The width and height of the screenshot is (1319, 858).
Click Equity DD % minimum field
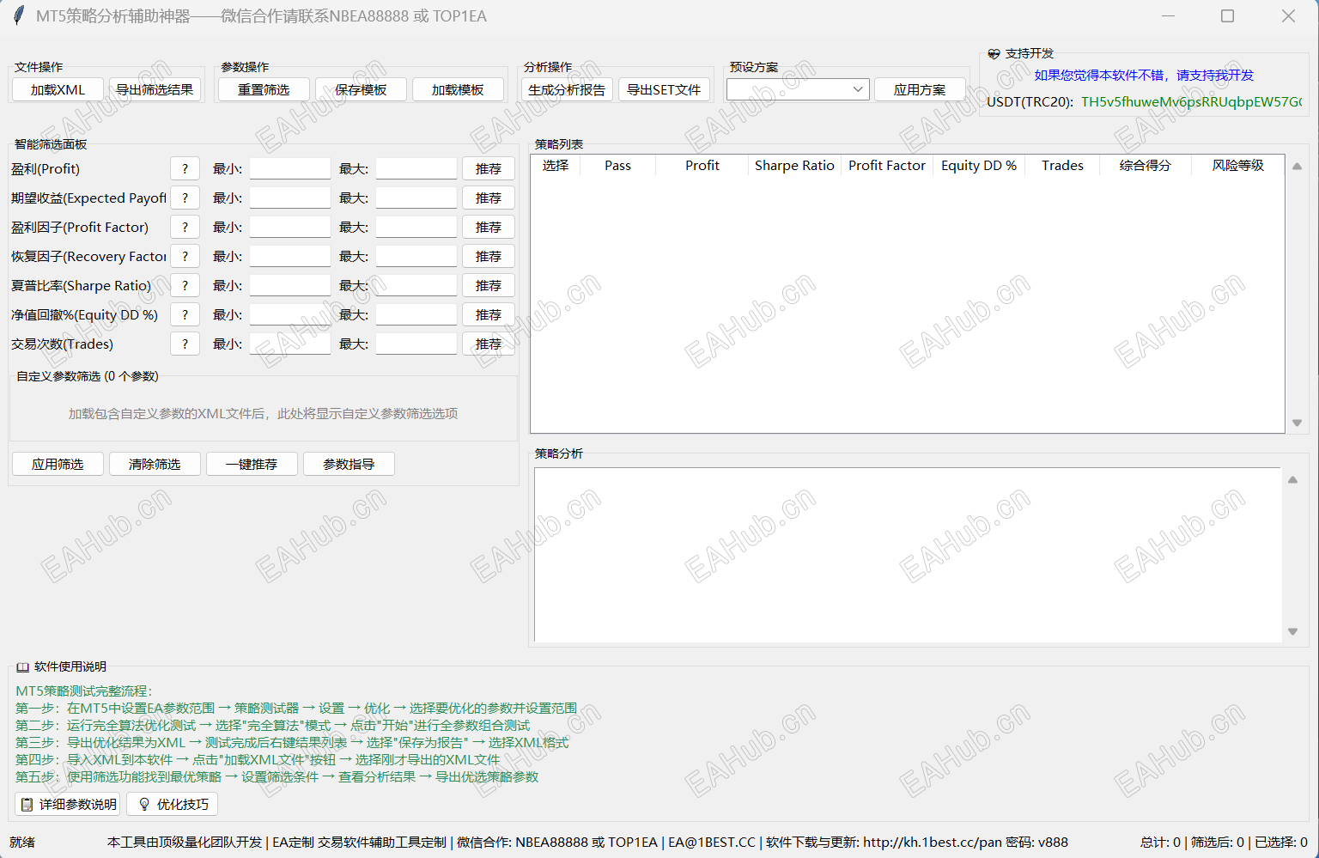pos(290,315)
